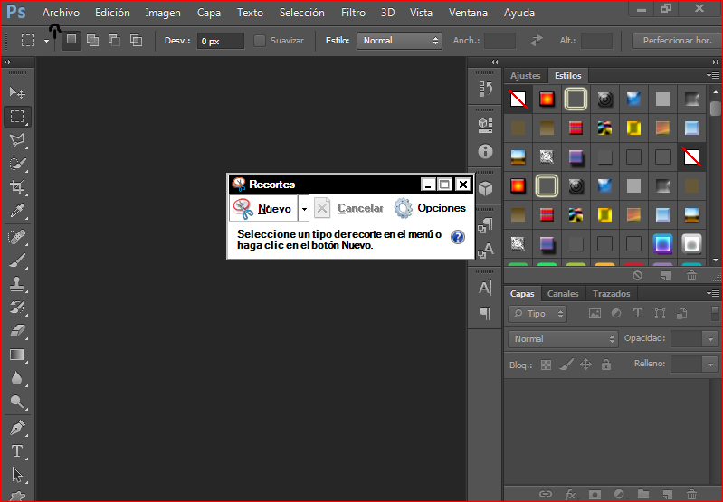Image resolution: width=723 pixels, height=502 pixels.
Task: Open the 3D panel cube icon
Action: [x=485, y=188]
